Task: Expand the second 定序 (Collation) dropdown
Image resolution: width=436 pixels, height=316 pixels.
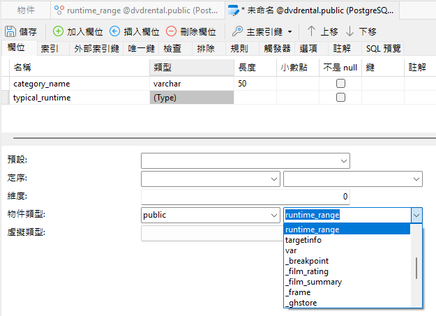Action: coord(416,179)
